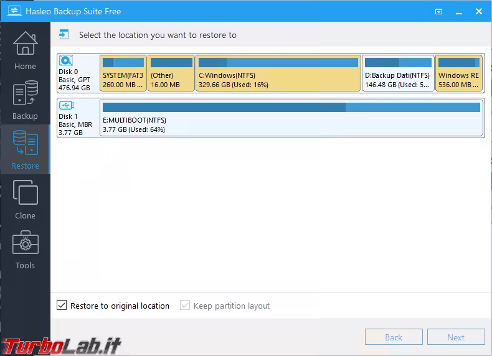Image resolution: width=492 pixels, height=356 pixels.
Task: Click the Home label in sidebar
Action: pos(25,66)
